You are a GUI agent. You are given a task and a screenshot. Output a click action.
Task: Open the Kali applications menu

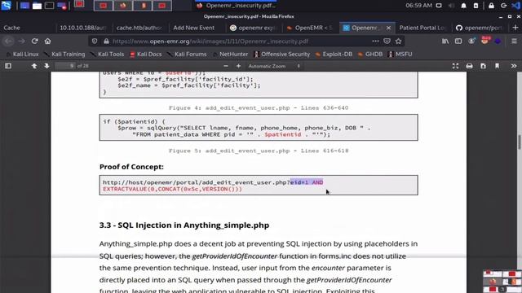7,6
